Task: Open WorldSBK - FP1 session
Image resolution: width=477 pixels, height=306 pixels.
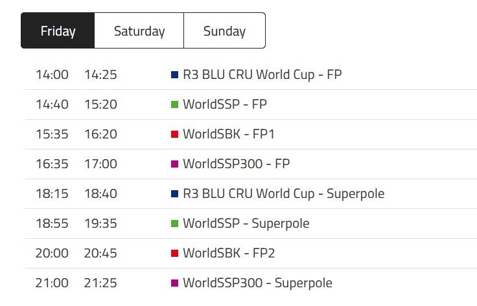Action: click(x=229, y=134)
